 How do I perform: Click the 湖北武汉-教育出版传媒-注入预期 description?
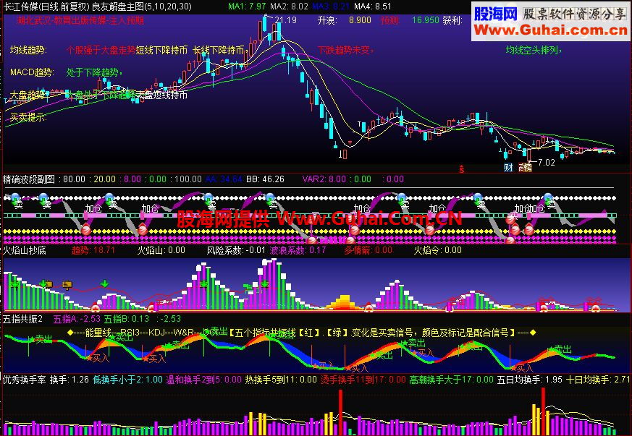tap(80, 20)
